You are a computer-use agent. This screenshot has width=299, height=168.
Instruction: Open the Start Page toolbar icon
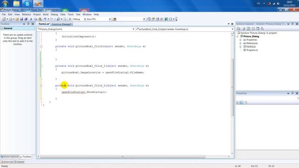click(166, 19)
